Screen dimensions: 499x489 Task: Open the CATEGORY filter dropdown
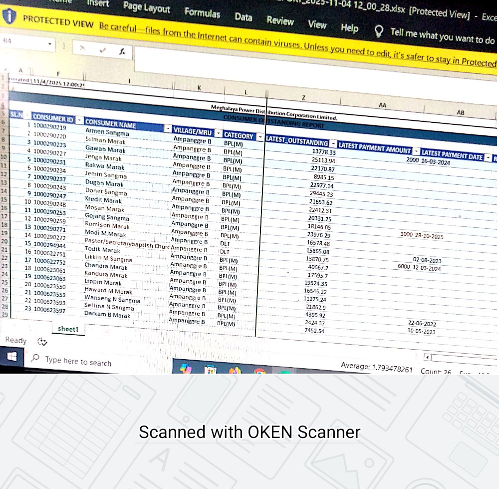click(x=260, y=137)
